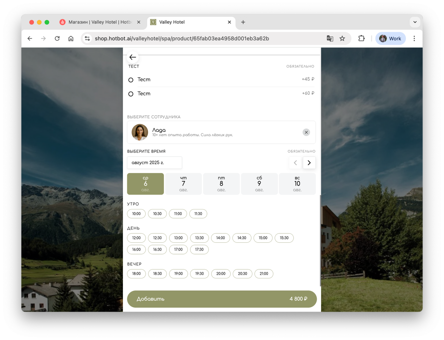444x340 pixels.
Task: Choose the 10:00 time slot
Action: tap(136, 214)
